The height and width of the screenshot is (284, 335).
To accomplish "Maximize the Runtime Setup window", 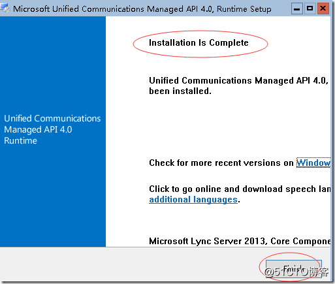I will tap(310, 8).
